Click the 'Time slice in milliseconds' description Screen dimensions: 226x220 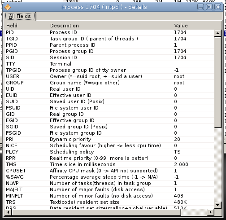83,164
